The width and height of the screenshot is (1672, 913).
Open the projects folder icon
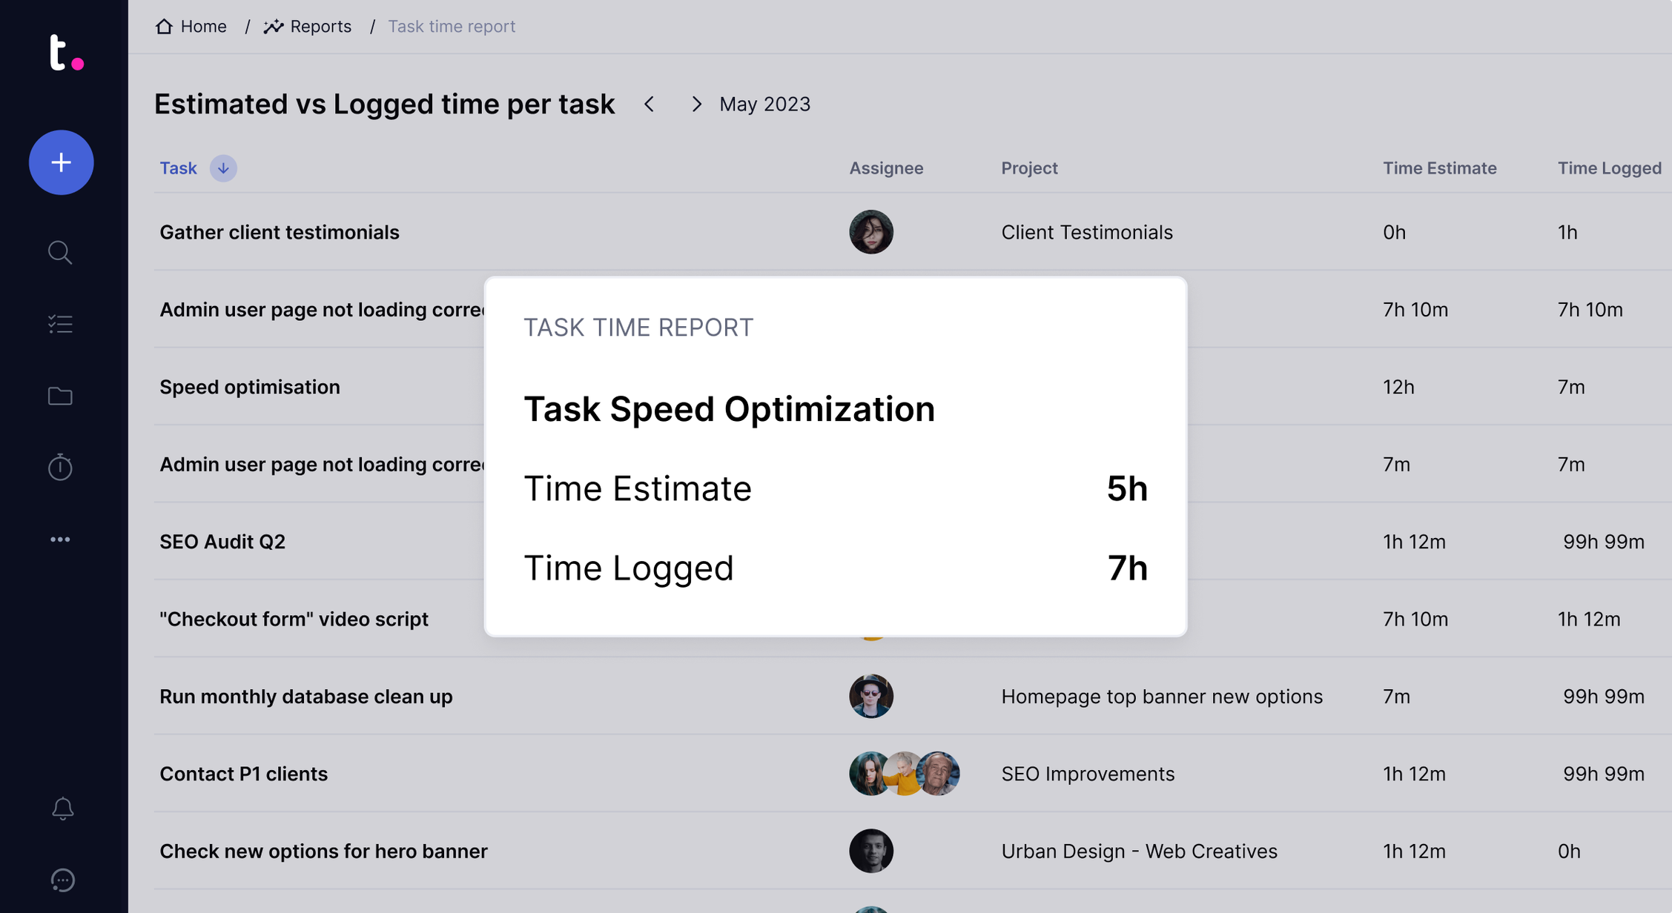60,395
